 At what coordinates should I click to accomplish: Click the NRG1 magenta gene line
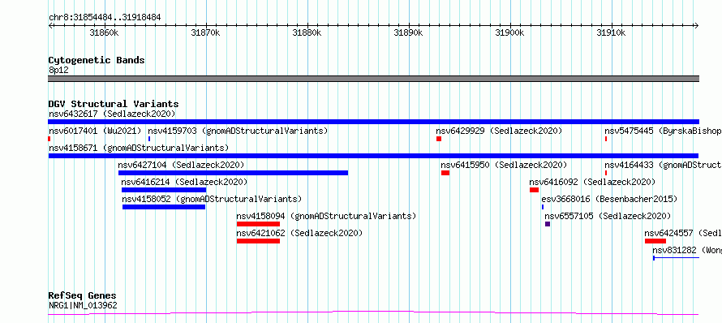pos(373,313)
